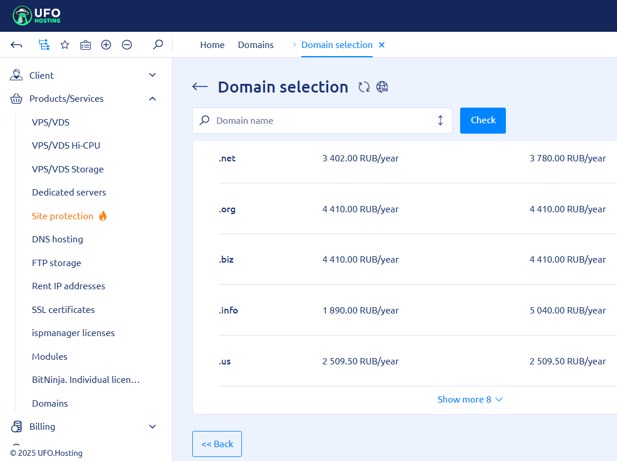Click the toolbar briefcase icon
This screenshot has width=617, height=461.
click(86, 45)
